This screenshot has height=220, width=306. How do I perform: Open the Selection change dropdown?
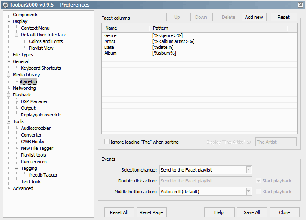[x=248, y=170]
